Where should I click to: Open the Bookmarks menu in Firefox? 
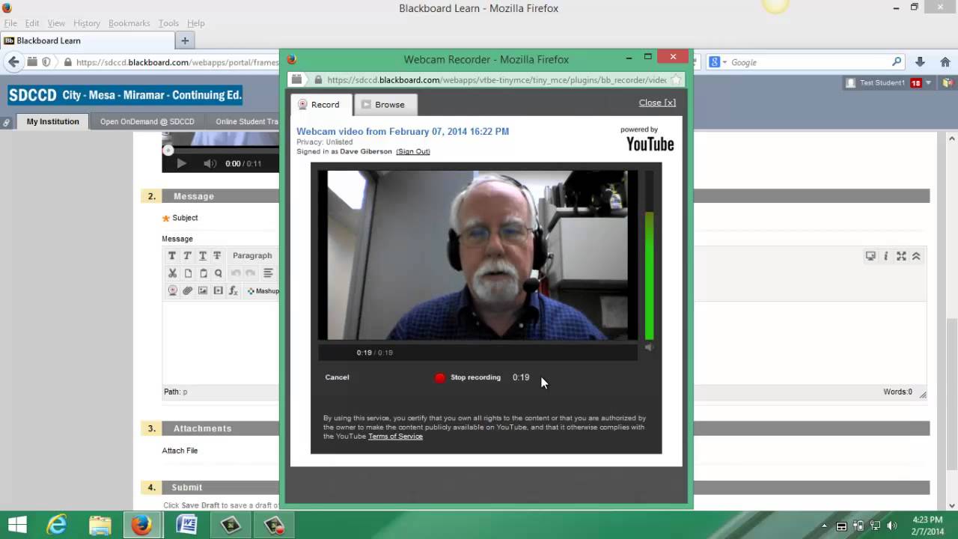[x=129, y=23]
